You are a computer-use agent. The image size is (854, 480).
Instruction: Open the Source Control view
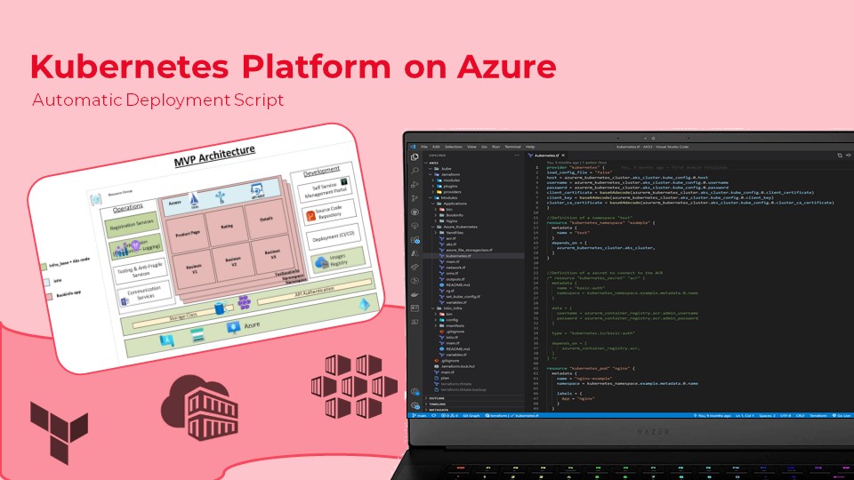point(415,198)
